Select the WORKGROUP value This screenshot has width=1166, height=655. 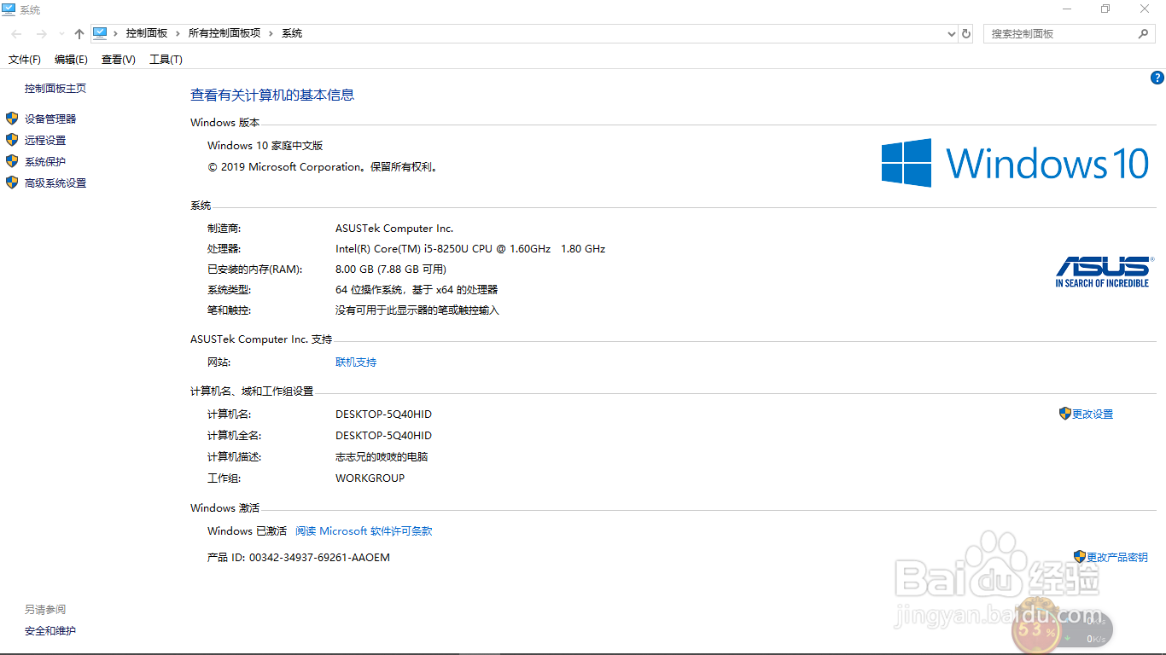(x=370, y=478)
